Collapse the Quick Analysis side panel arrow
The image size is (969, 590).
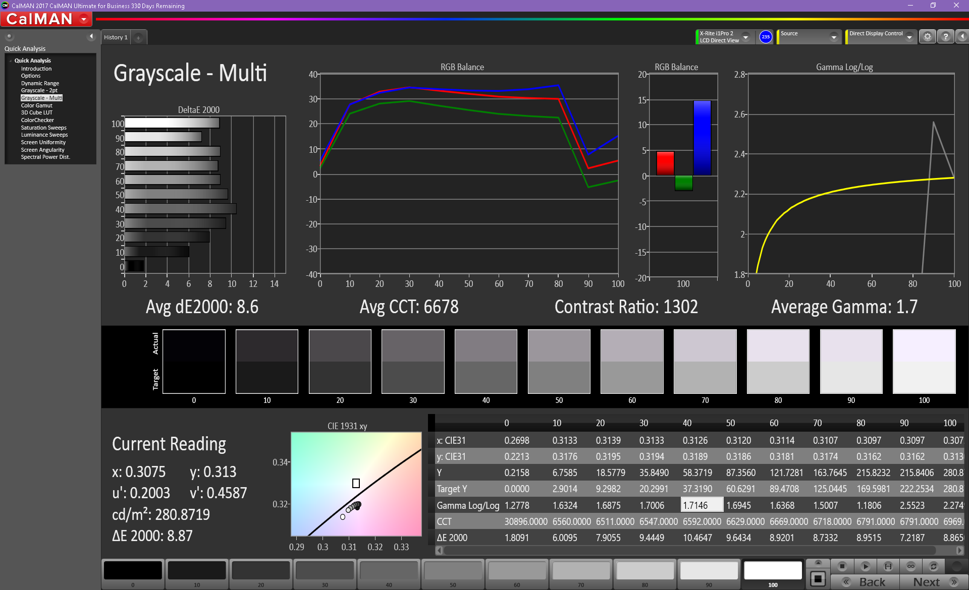click(91, 36)
